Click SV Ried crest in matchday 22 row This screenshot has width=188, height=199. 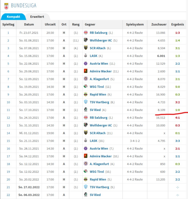[x=86, y=194]
